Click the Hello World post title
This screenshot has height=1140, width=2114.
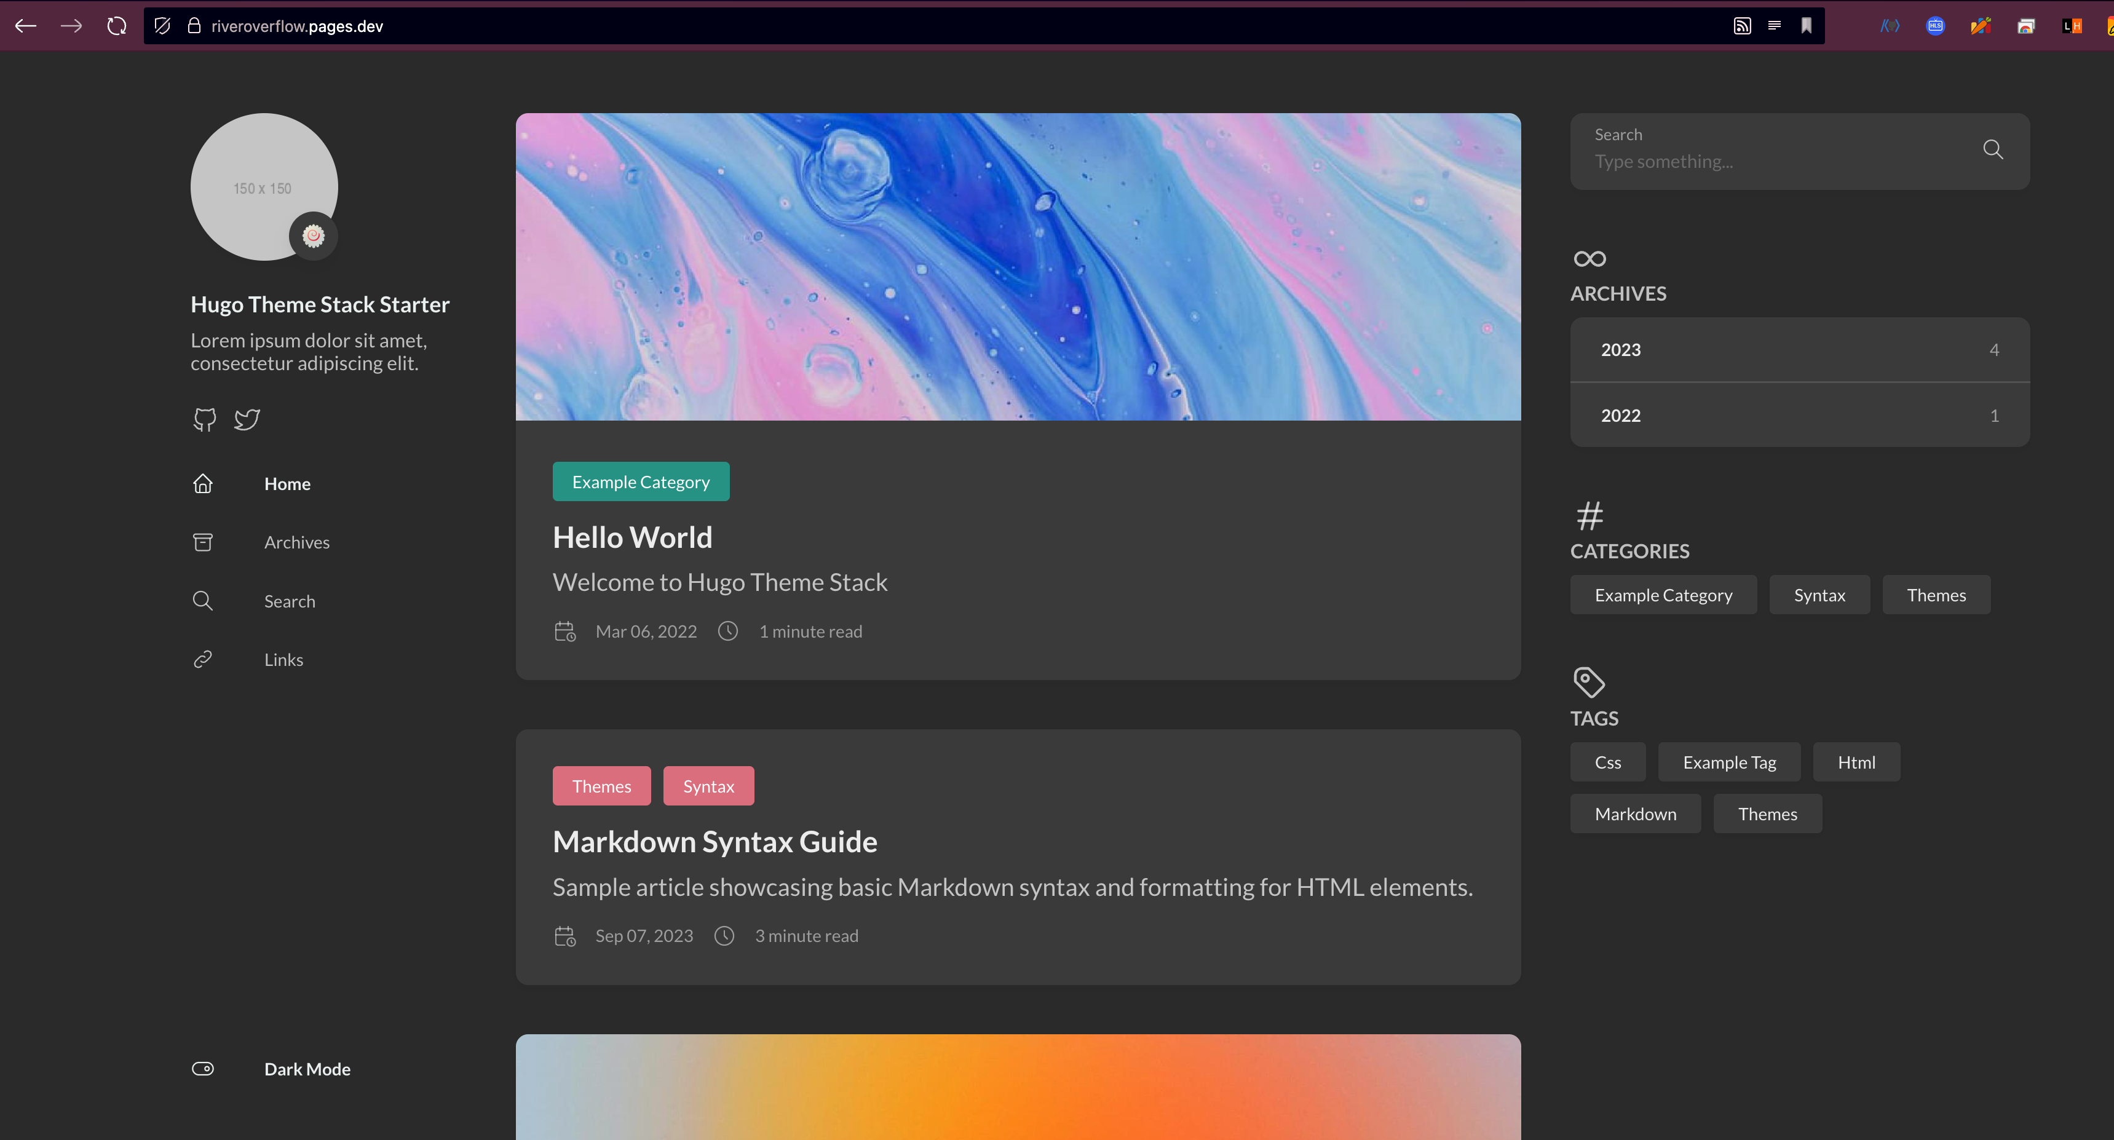(x=632, y=537)
